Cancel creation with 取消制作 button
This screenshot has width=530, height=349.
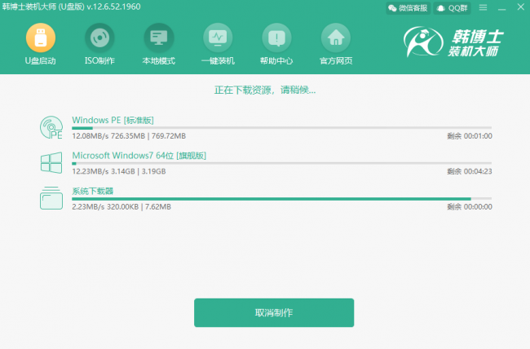[274, 313]
